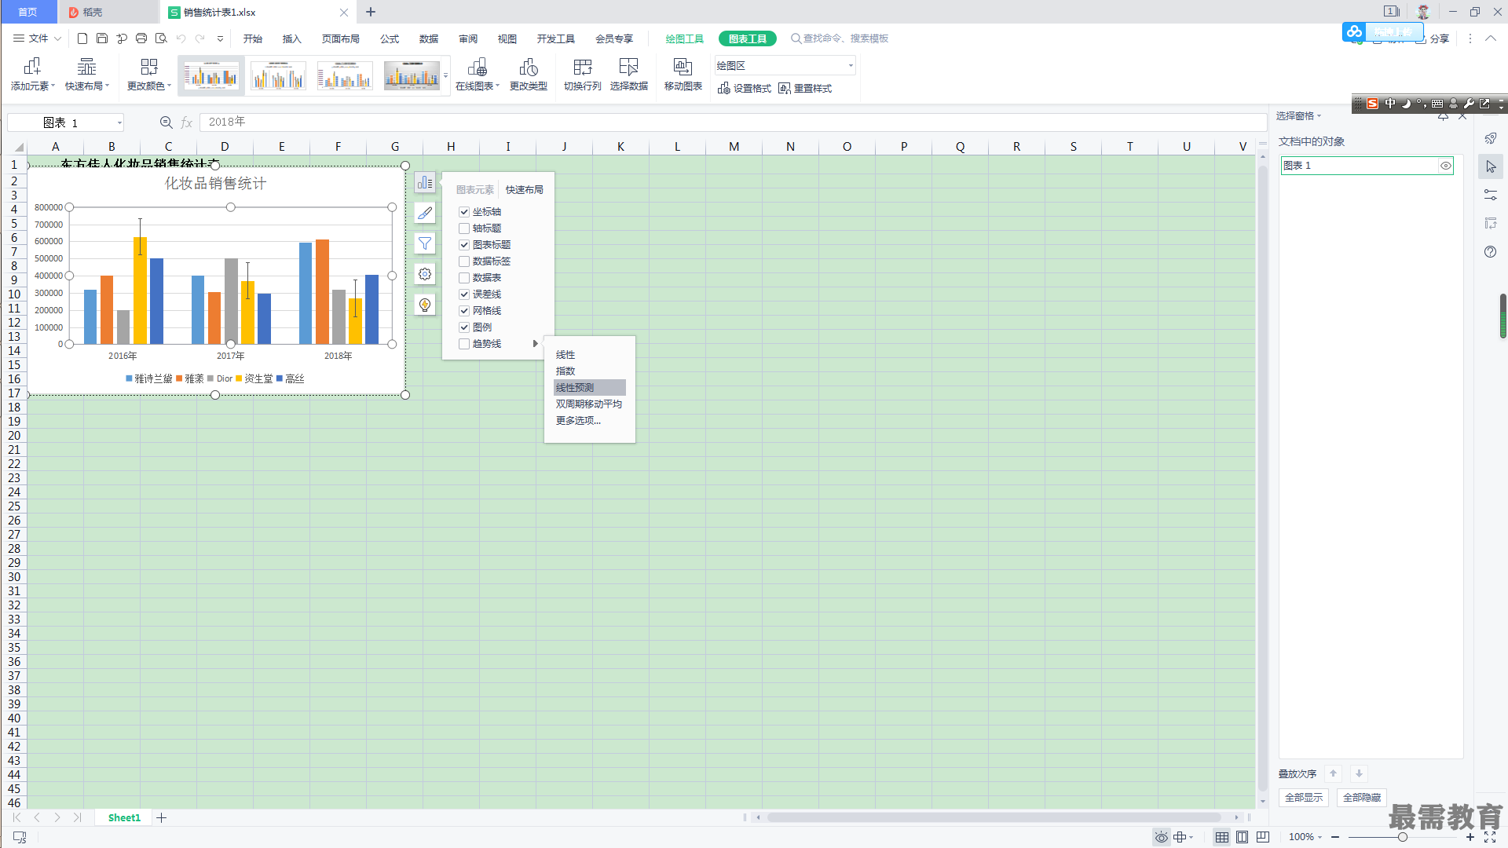
Task: Click the zoom in plus button
Action: [x=1470, y=837]
